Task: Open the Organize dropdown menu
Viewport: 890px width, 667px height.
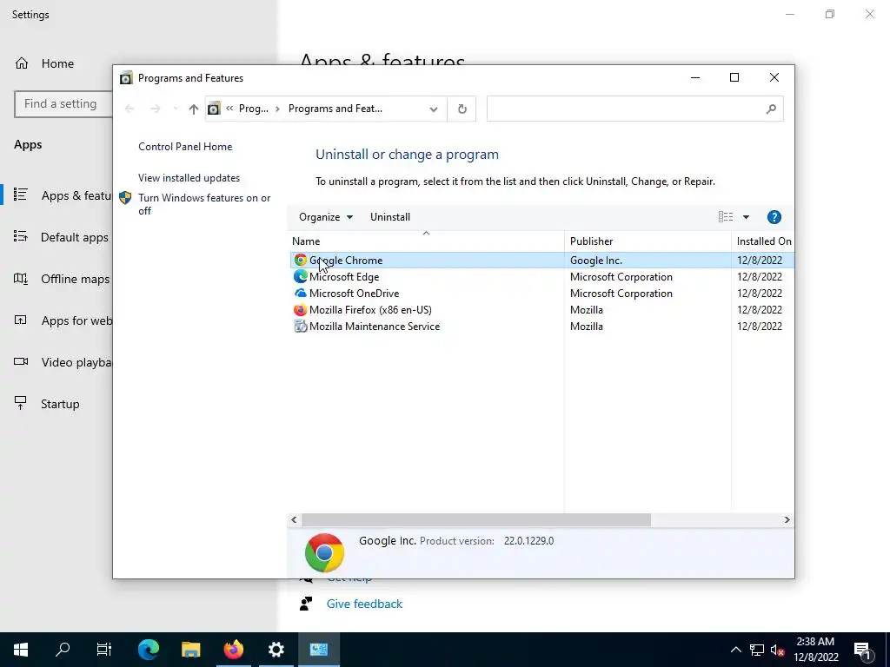Action: (x=326, y=217)
